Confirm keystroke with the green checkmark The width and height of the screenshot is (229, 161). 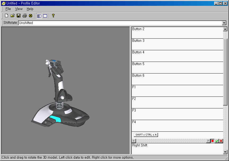click(x=217, y=141)
